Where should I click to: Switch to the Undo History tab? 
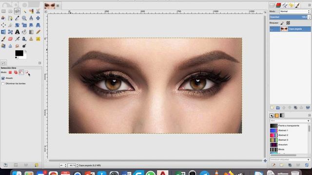click(291, 5)
